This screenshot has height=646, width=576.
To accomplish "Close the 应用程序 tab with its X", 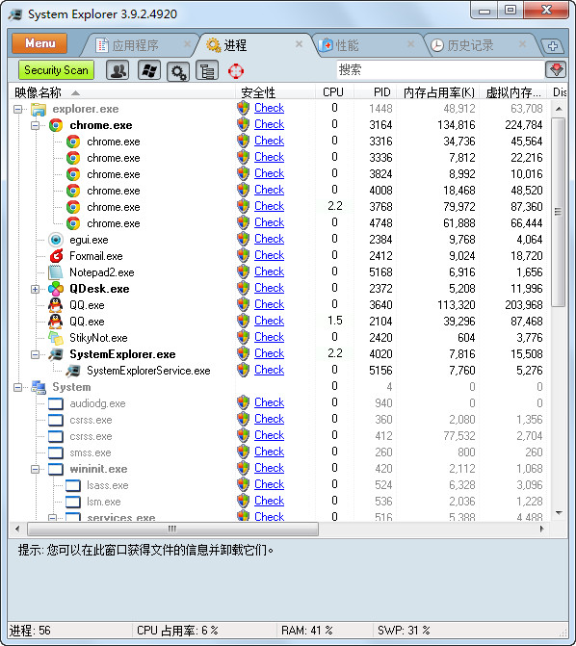I will click(187, 43).
